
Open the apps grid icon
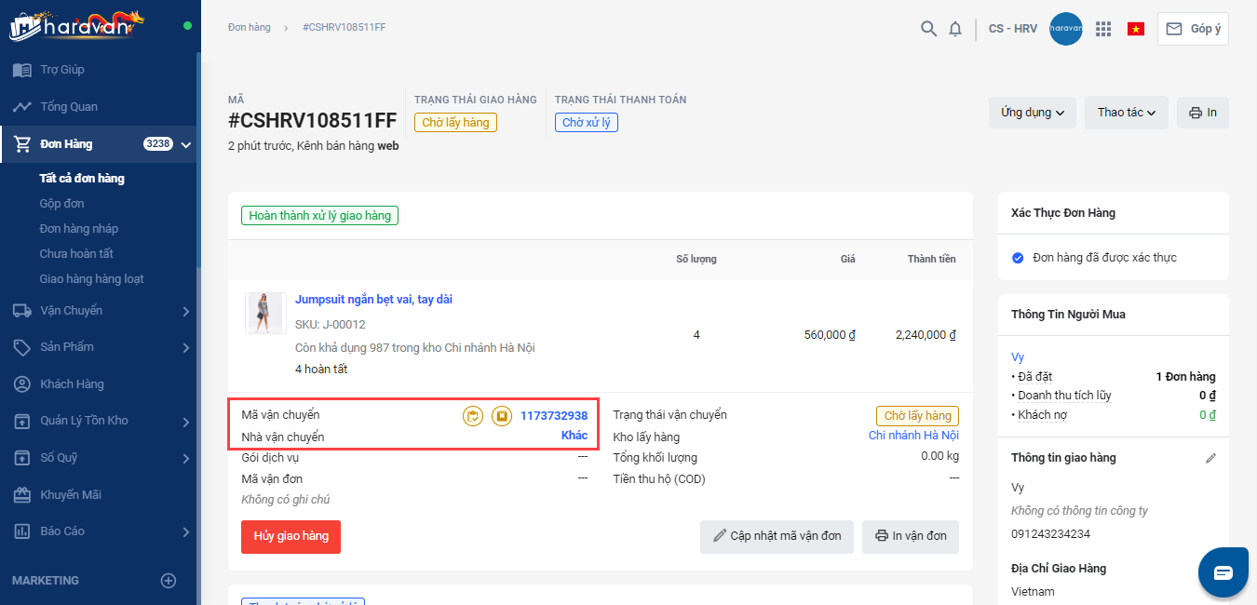(x=1103, y=29)
